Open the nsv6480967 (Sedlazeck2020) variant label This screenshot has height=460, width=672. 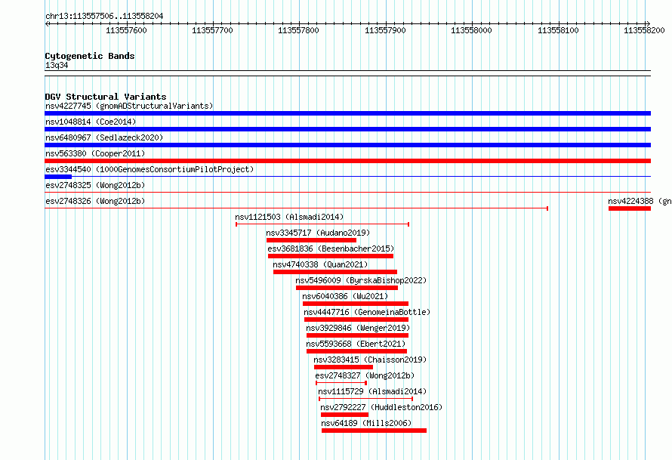coord(104,137)
